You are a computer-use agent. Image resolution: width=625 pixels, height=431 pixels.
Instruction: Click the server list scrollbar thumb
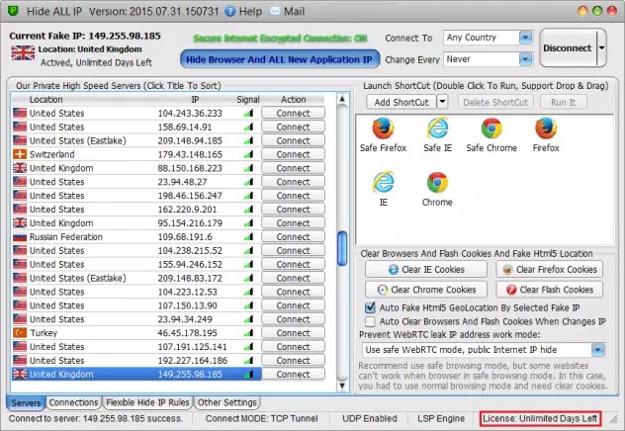[342, 248]
